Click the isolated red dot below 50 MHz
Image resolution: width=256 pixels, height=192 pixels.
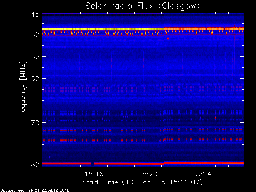(x=168, y=38)
